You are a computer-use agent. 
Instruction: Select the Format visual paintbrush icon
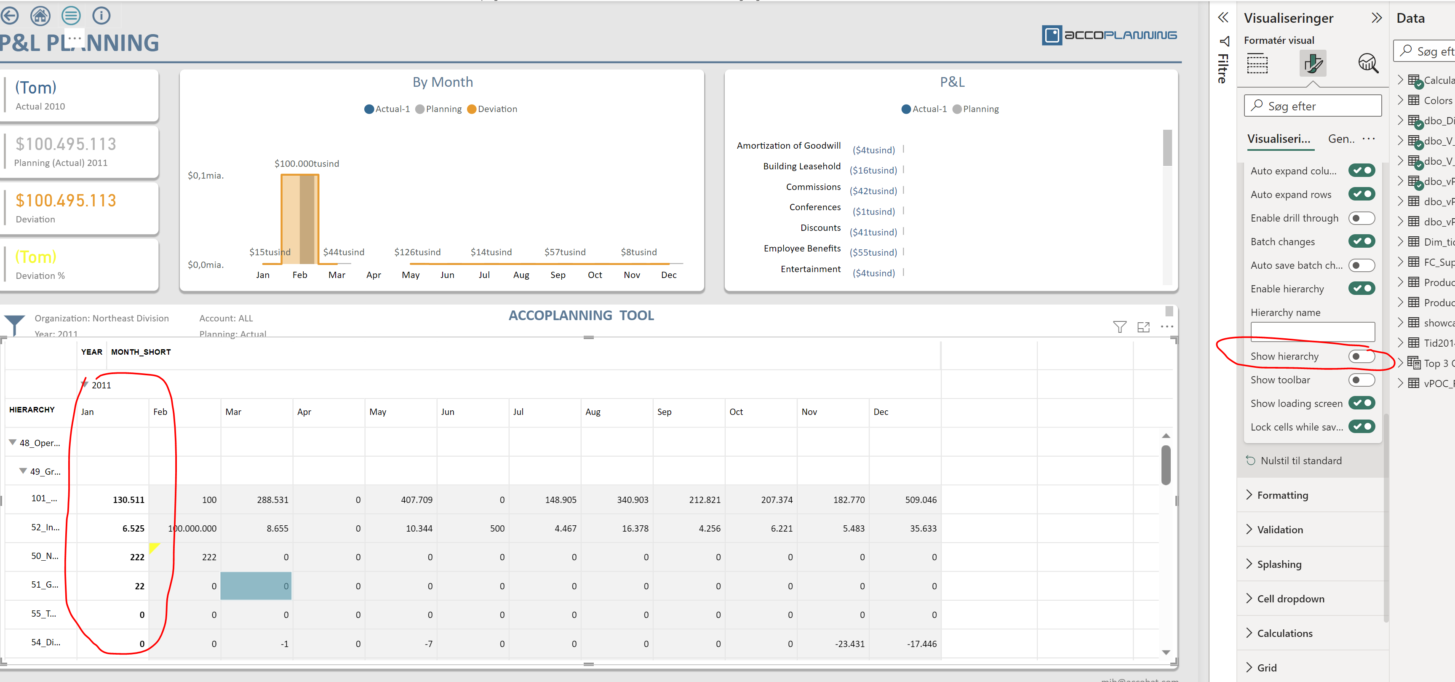(1313, 63)
